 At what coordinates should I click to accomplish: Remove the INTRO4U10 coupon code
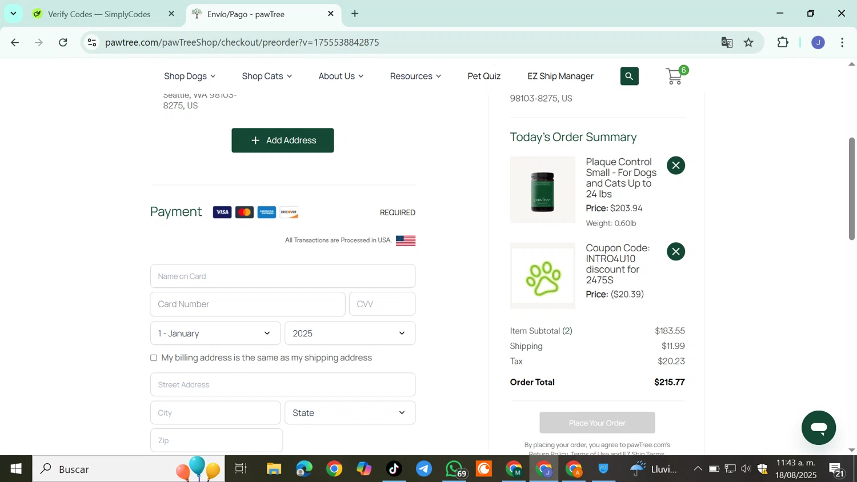[x=676, y=252]
